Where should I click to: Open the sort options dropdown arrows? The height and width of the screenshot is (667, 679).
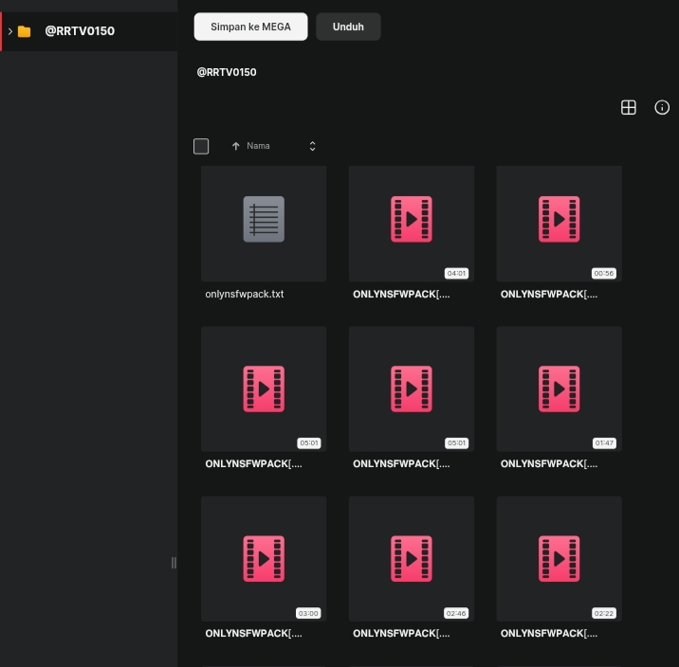(312, 146)
